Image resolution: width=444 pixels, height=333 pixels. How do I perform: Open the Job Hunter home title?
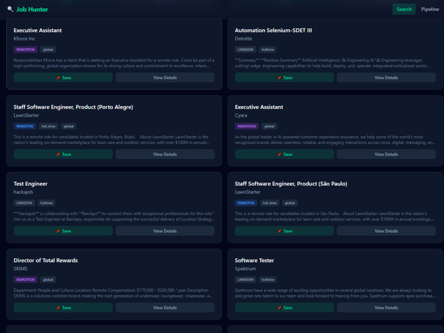click(x=32, y=9)
